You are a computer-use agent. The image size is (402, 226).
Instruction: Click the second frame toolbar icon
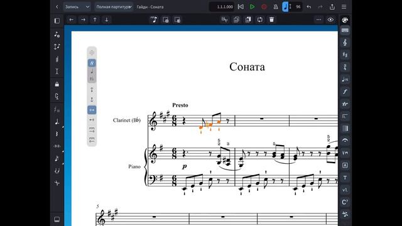177,19
